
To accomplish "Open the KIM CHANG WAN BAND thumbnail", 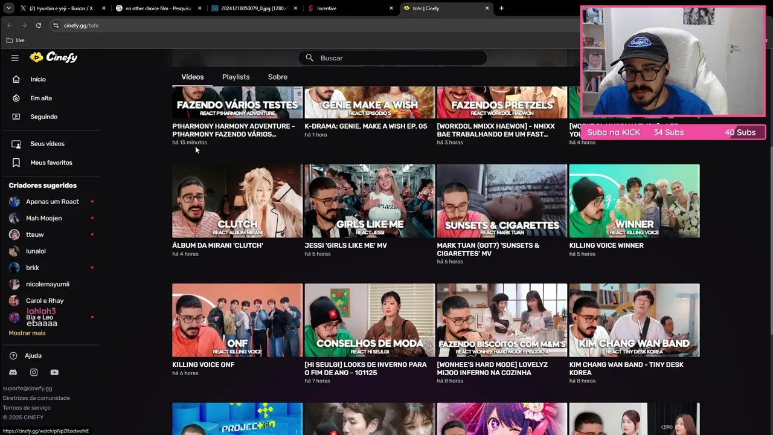I will coord(634,320).
